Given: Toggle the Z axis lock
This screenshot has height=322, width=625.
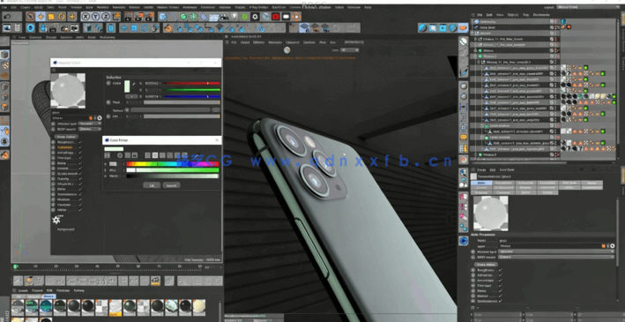Looking at the screenshot, I should click(106, 17).
